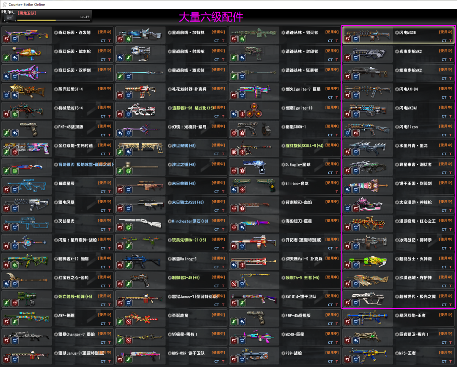Image resolution: width=457 pixels, height=367 pixels.
Task: Click the 使用中 label on 机械恐龙TS-4
Action: 105,108
